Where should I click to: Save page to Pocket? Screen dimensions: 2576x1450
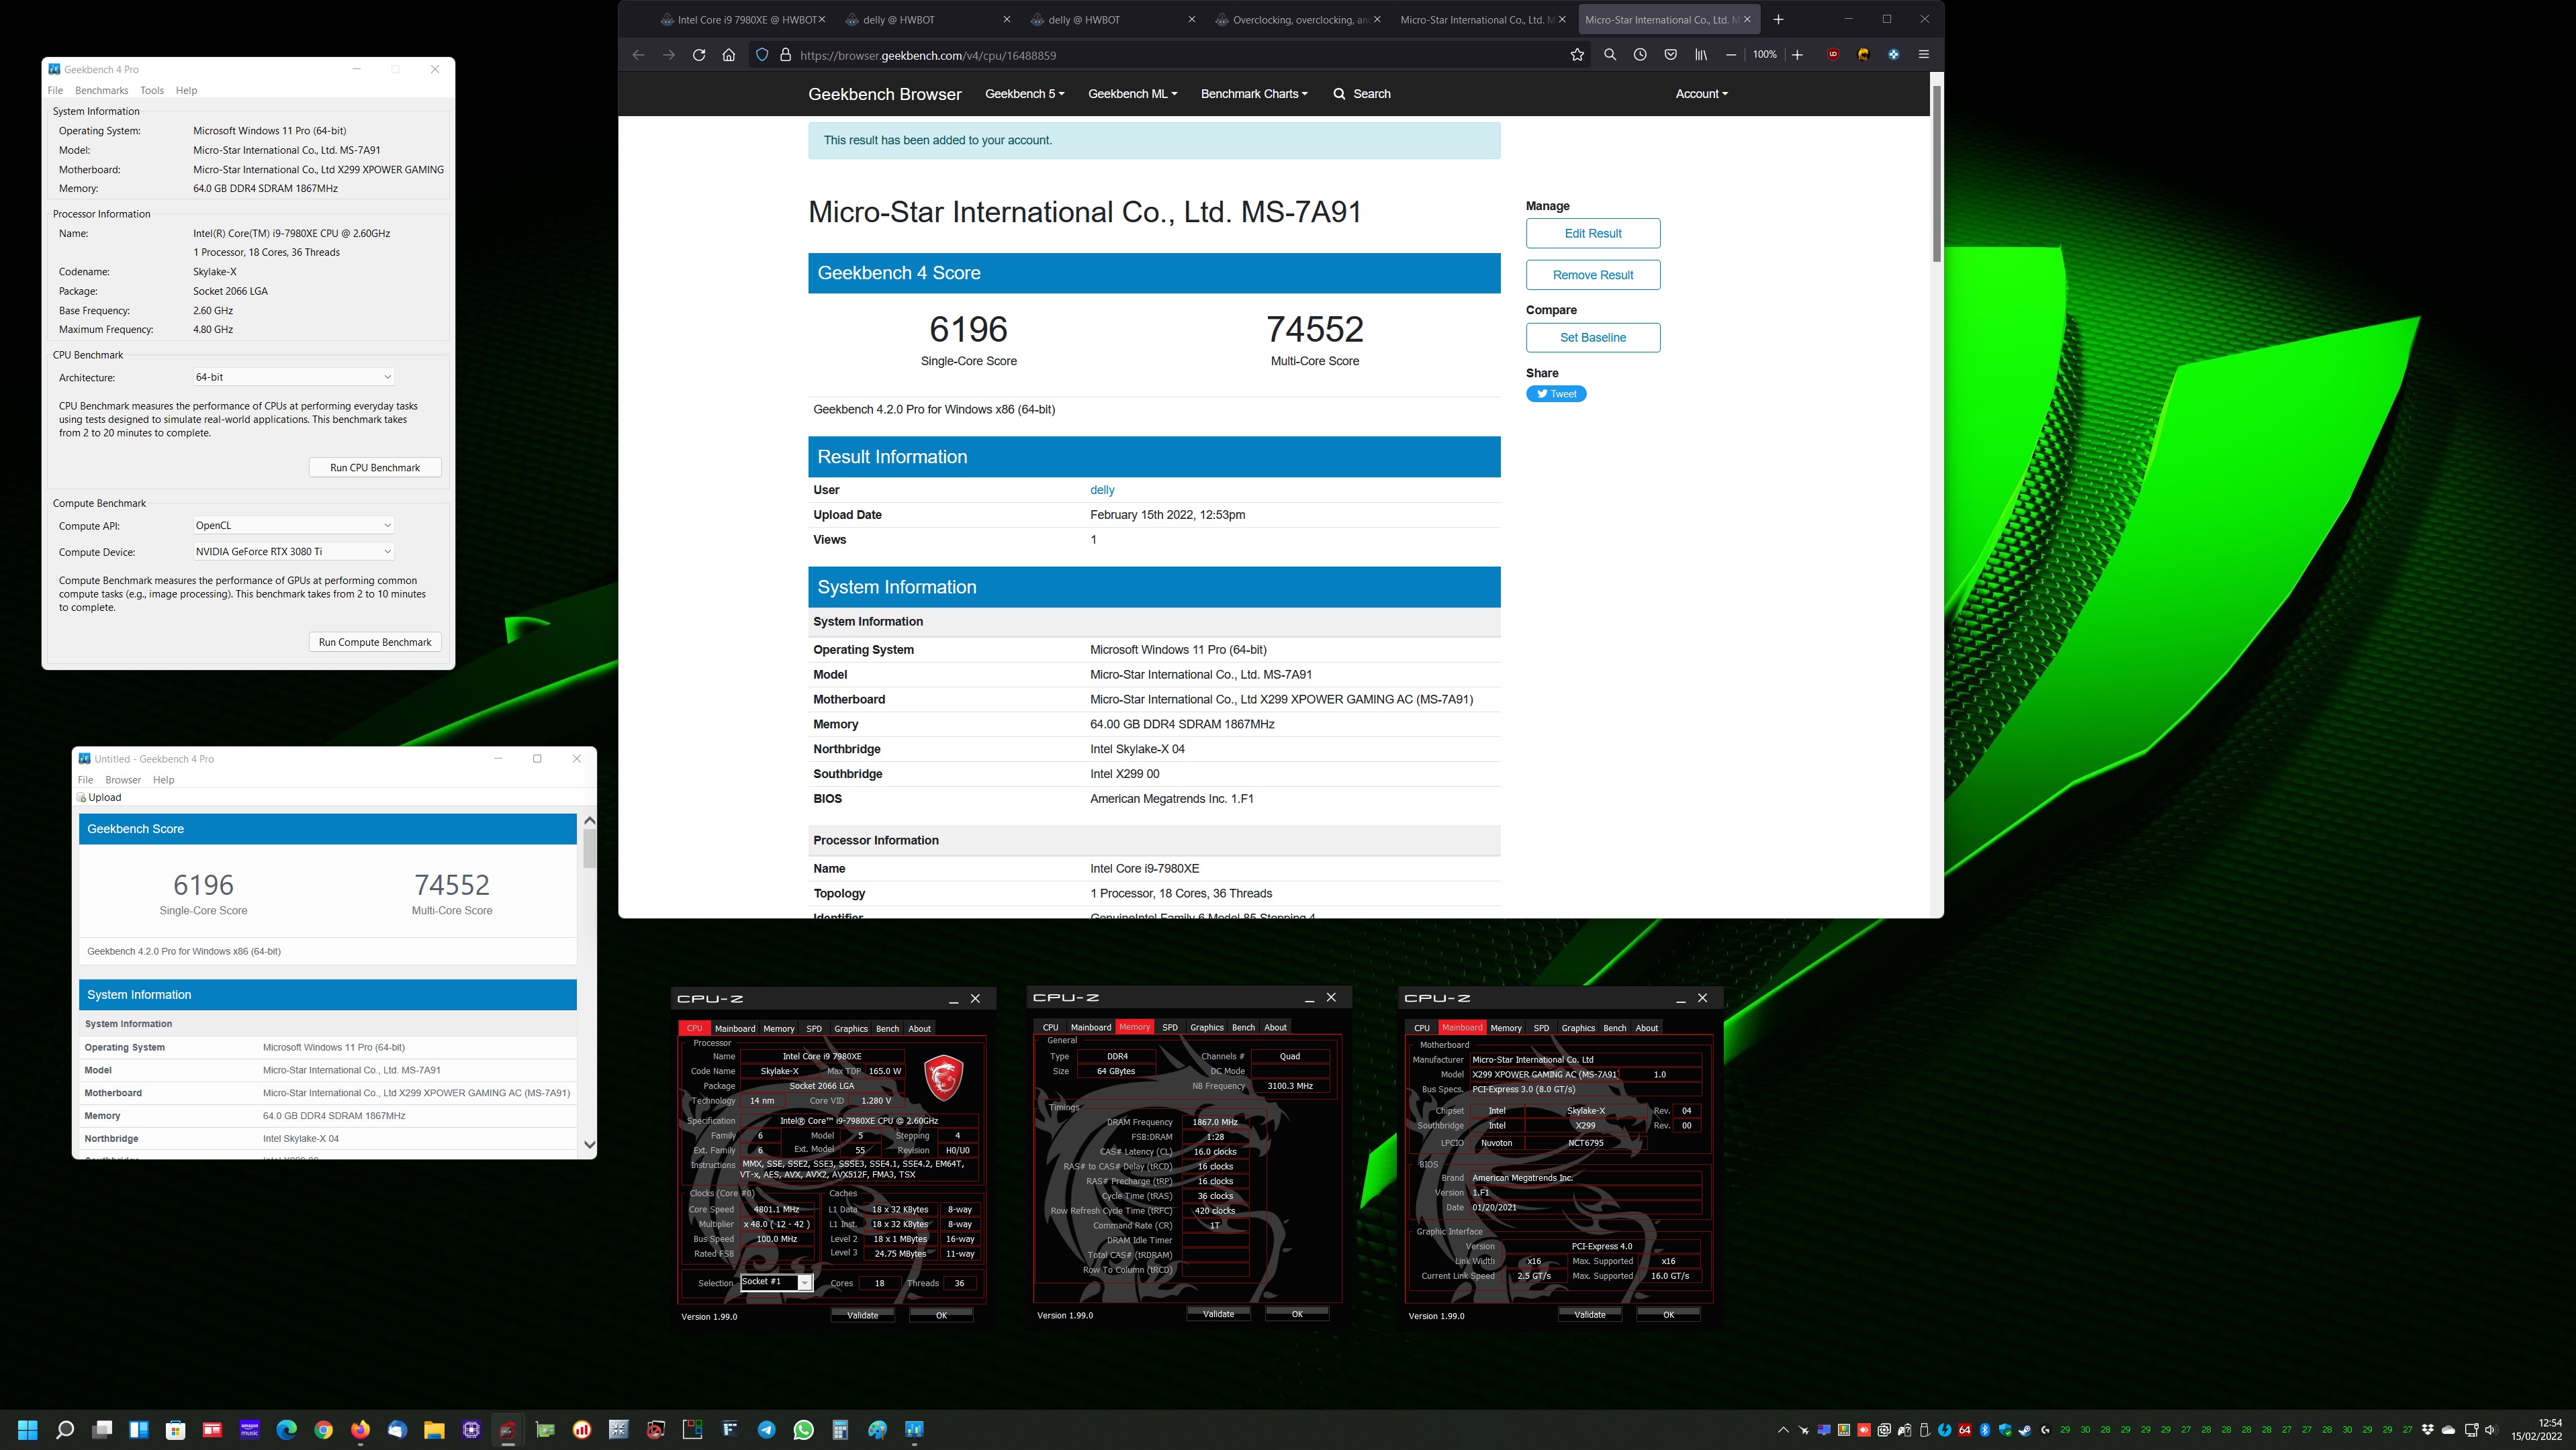click(x=1670, y=55)
